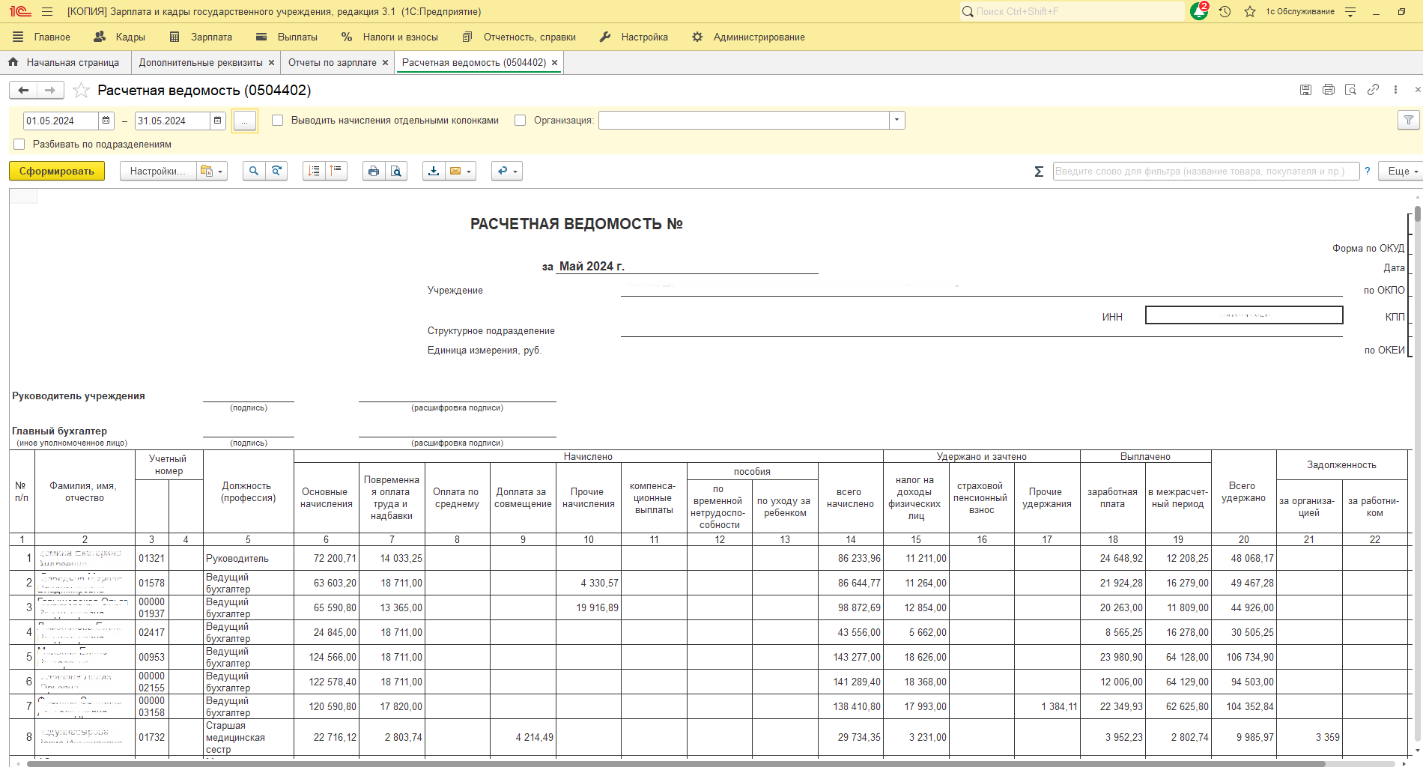Open favorites star in title bar
1423x767 pixels.
(1249, 11)
